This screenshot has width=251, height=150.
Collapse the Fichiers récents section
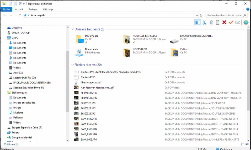[73, 65]
